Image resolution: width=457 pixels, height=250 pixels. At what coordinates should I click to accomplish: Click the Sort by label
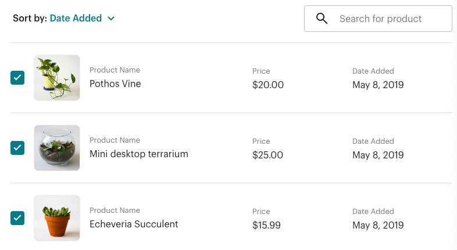30,18
